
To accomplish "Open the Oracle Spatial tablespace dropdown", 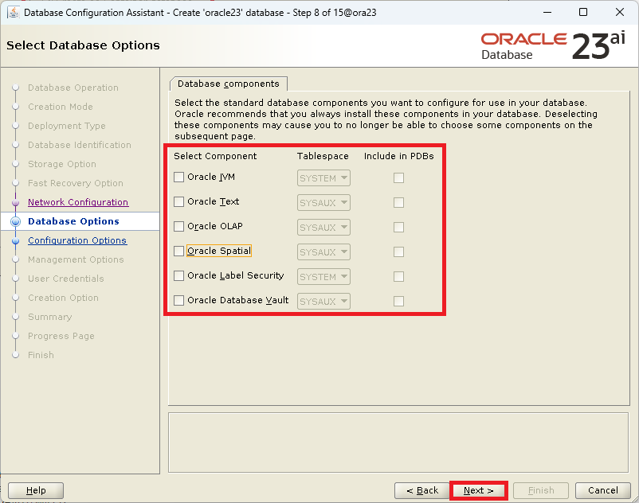I will point(323,252).
